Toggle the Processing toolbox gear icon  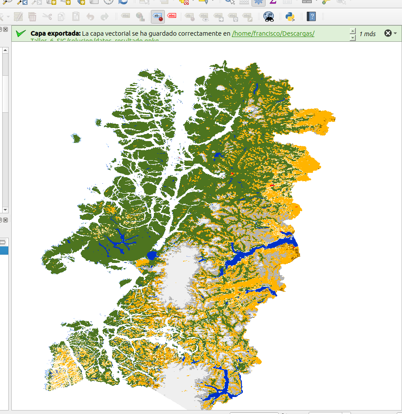click(259, 2)
